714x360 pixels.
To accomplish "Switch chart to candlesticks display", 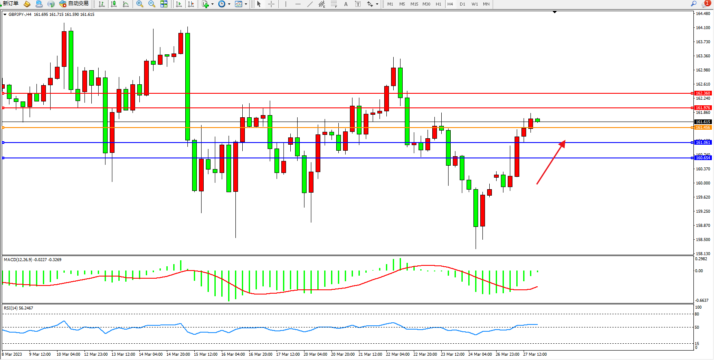I will click(x=114, y=4).
